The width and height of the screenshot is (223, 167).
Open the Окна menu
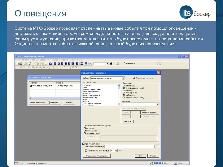[x=72, y=60]
